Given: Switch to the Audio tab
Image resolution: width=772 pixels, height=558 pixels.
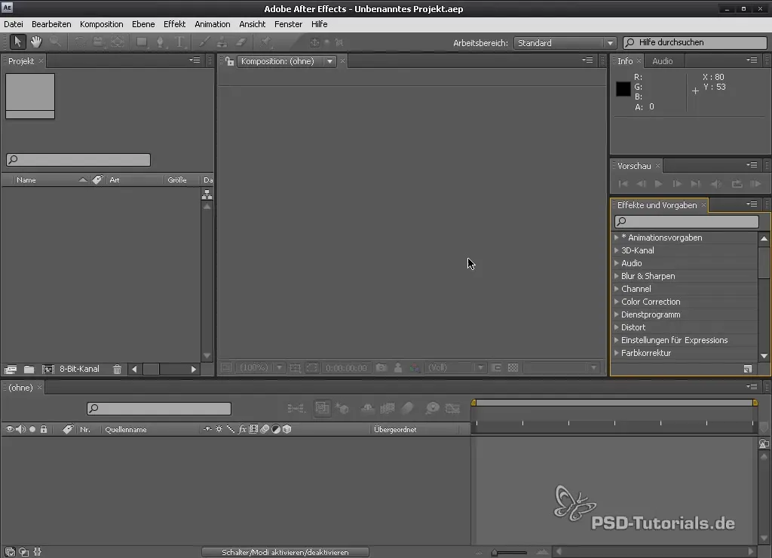Looking at the screenshot, I should [x=662, y=61].
